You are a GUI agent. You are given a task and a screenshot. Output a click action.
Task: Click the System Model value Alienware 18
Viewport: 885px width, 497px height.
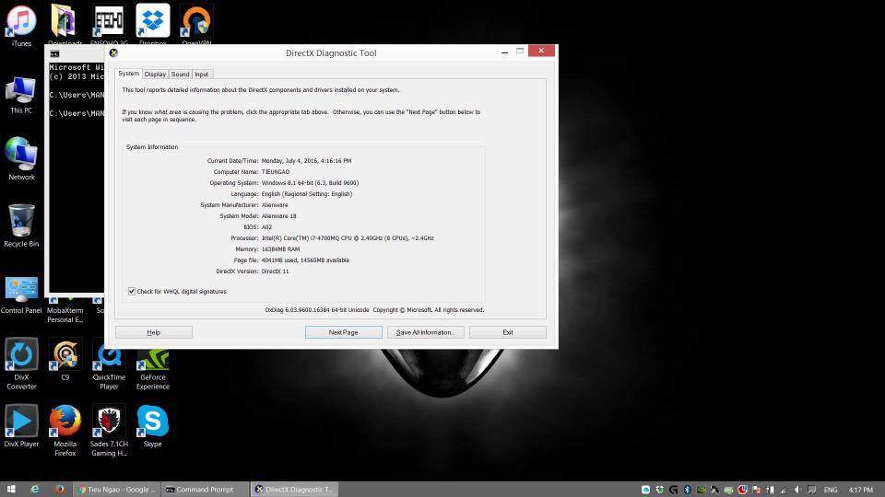(278, 215)
